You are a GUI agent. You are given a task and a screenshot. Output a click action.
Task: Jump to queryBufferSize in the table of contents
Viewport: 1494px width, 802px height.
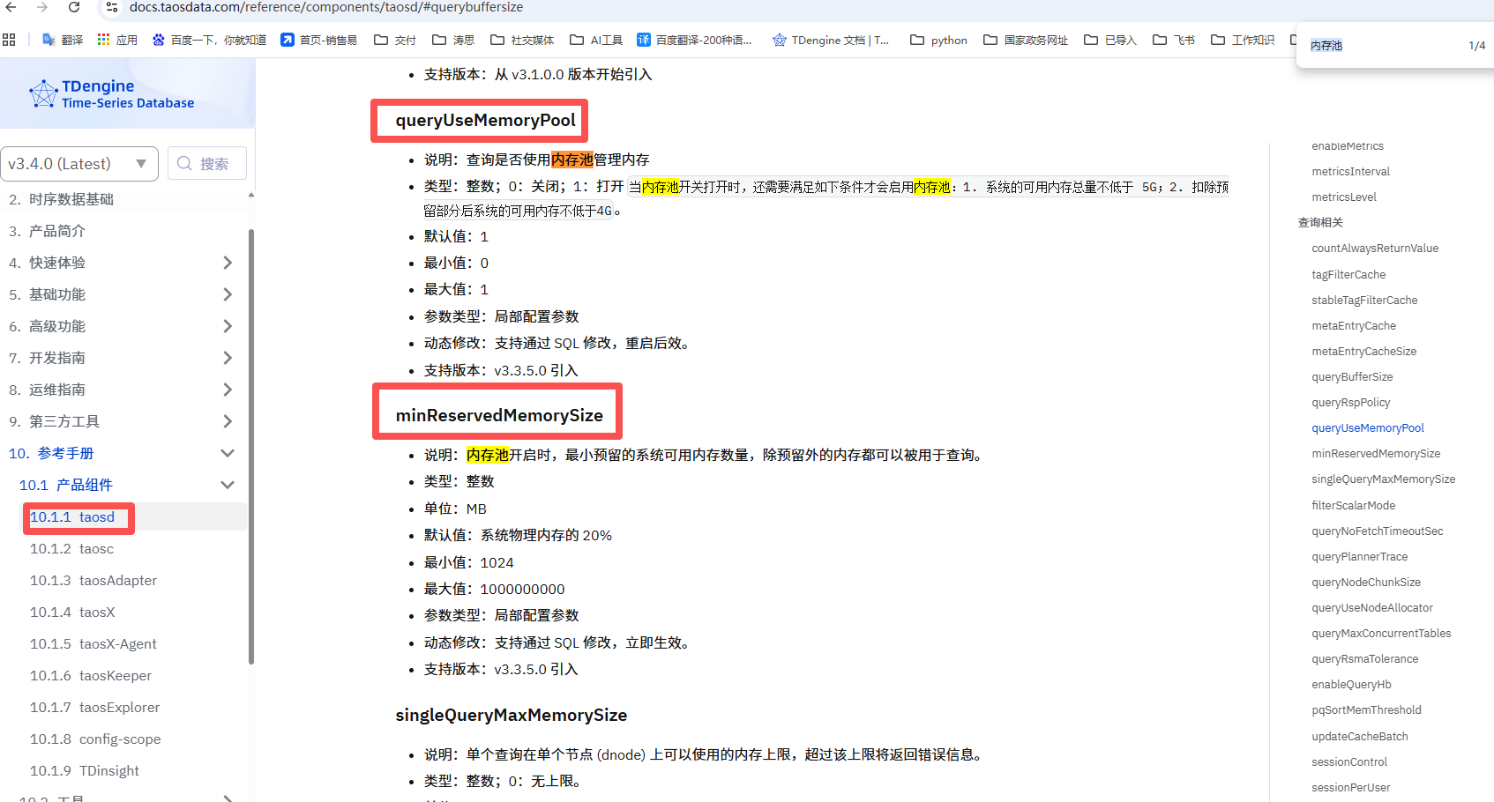[x=1352, y=376]
